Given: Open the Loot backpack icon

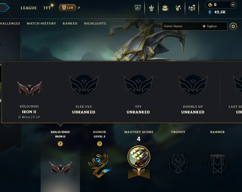Looking at the screenshot, I should pyautogui.click(x=165, y=8).
